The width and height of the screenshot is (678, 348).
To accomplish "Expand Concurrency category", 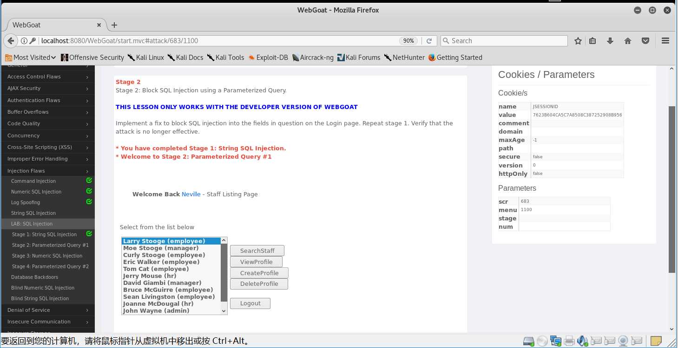I will [x=47, y=135].
